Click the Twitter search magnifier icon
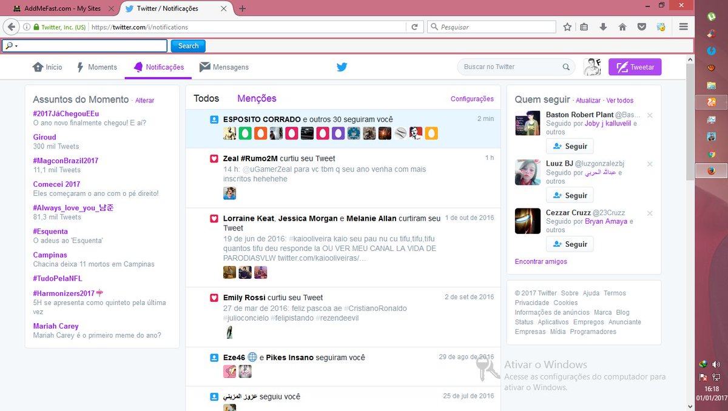Viewport: 728px width, 411px height. coord(566,67)
